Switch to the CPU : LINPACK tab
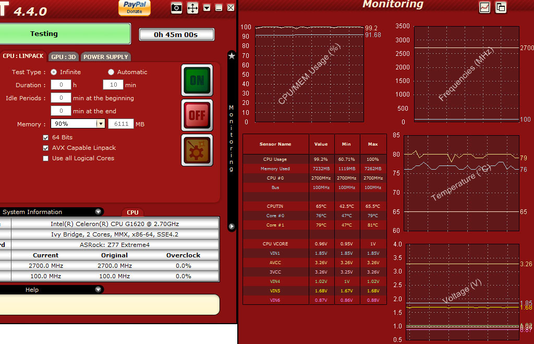Image resolution: width=534 pixels, height=344 pixels. click(23, 56)
